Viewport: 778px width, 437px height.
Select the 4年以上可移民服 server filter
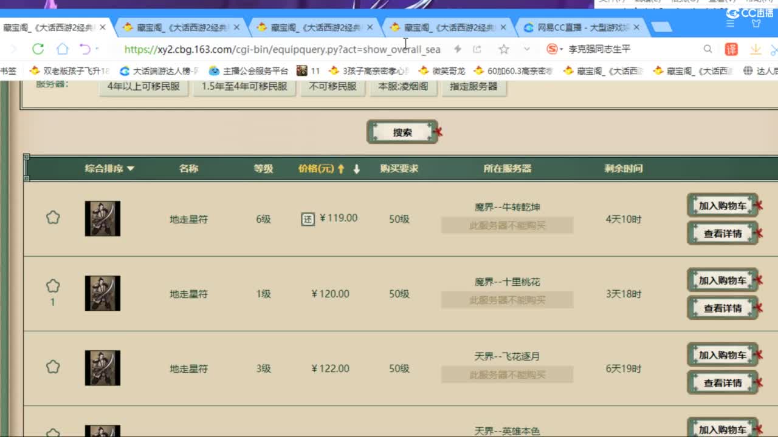(143, 87)
